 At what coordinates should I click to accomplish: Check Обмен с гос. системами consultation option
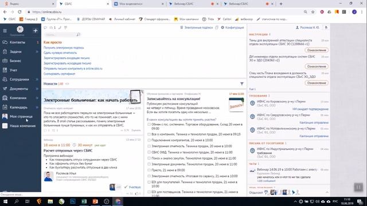(149, 125)
